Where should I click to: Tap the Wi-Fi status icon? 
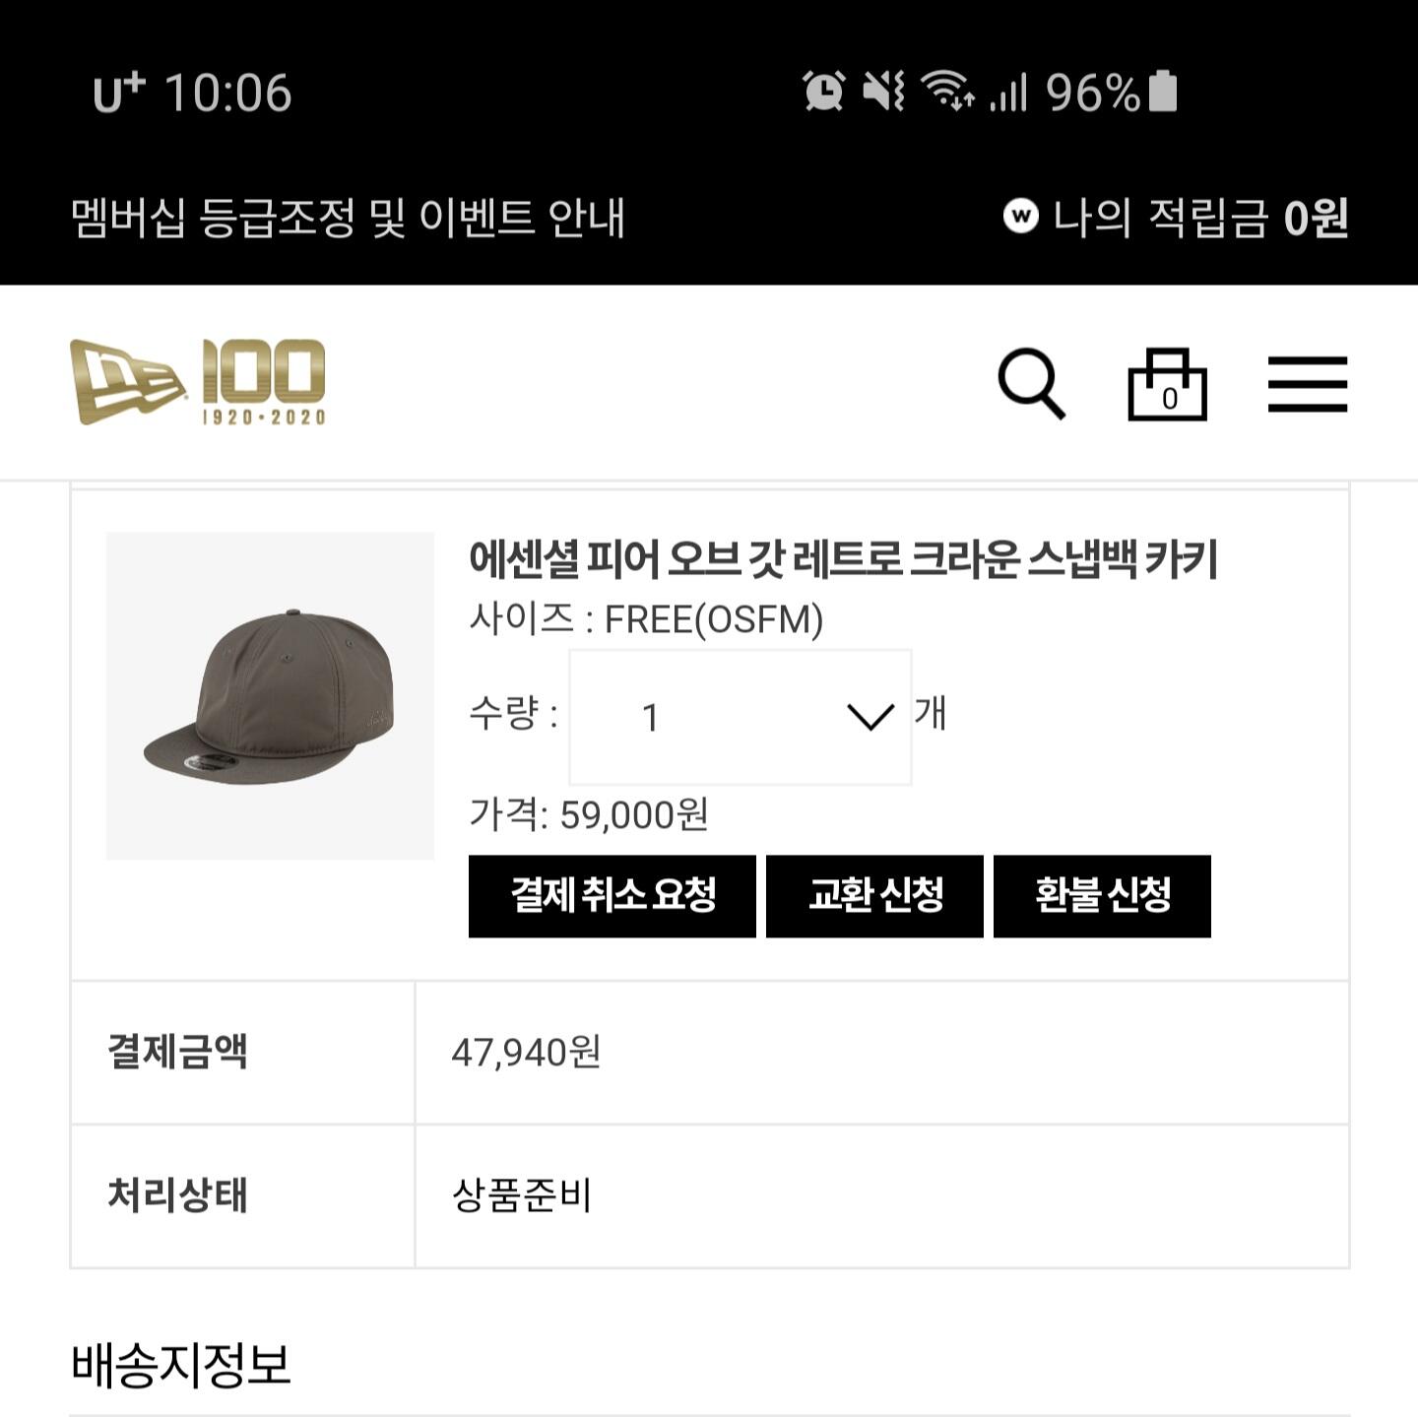click(947, 91)
